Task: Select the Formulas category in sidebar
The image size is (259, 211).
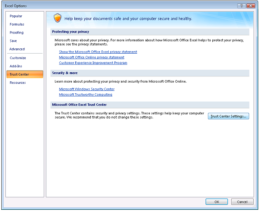Action: (17, 24)
